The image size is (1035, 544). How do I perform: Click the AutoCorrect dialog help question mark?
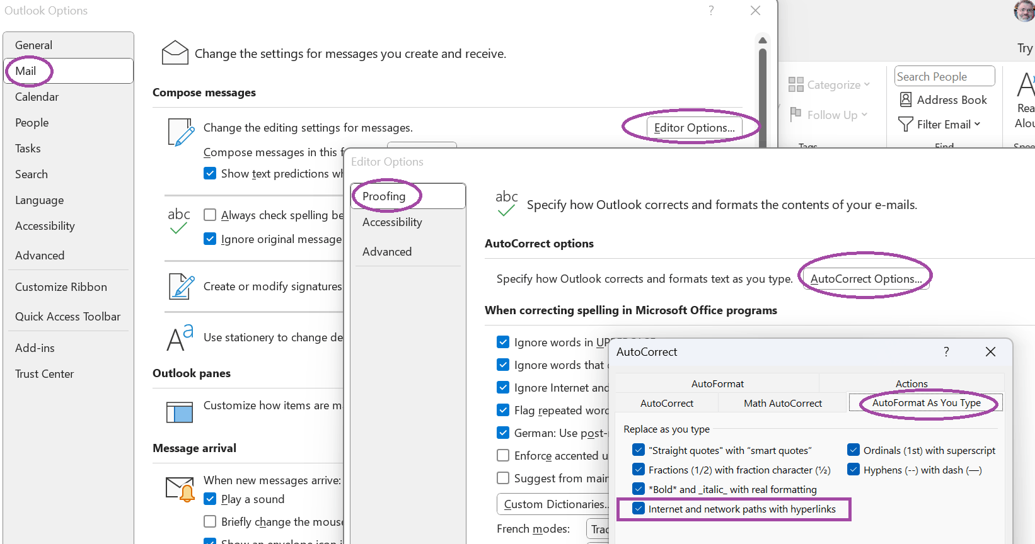[946, 351]
